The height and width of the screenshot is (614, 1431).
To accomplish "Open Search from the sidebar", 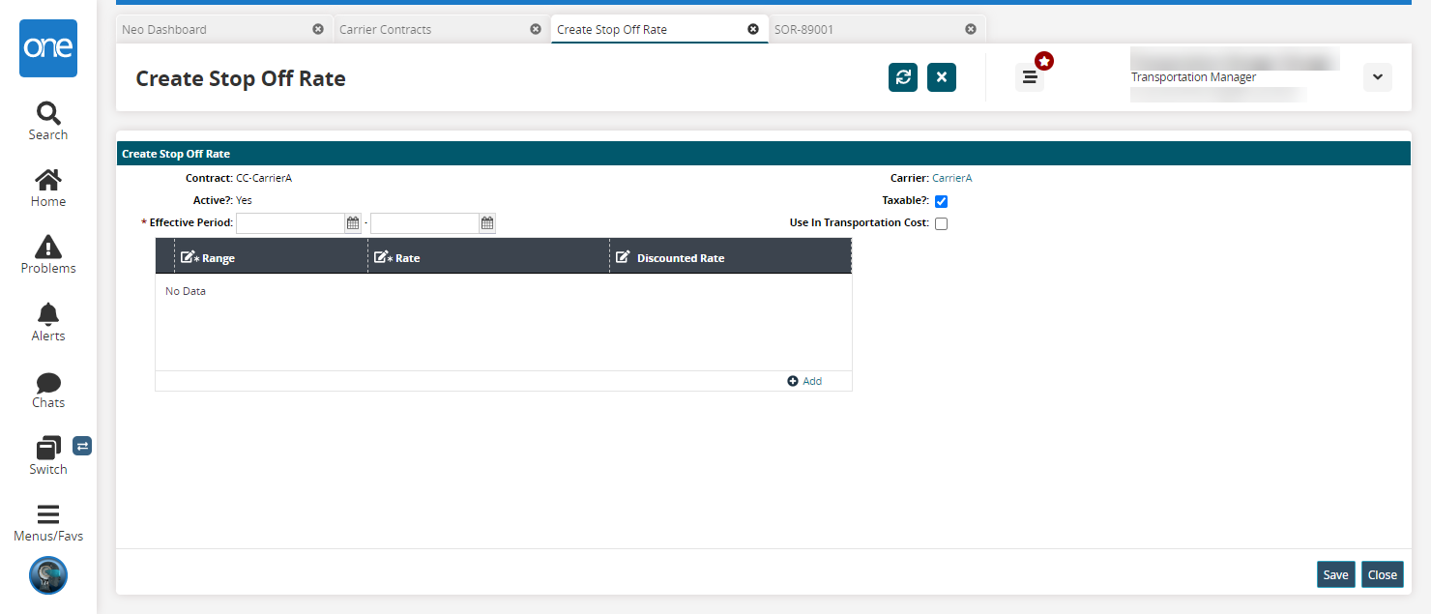I will (x=48, y=122).
